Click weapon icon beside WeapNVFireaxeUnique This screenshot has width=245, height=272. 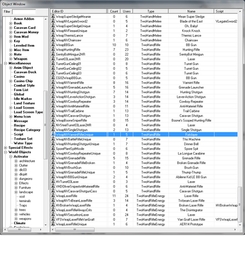pos(53,31)
